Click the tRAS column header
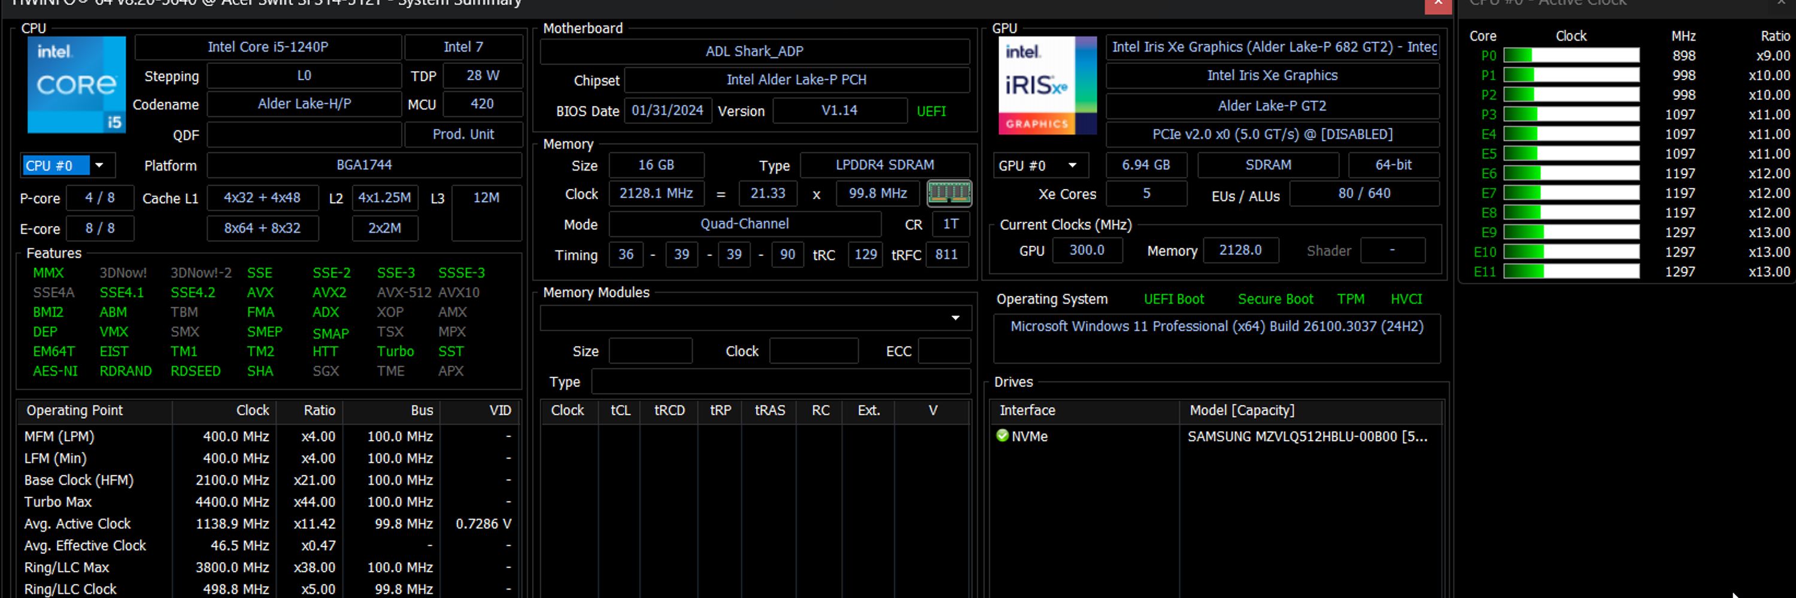The width and height of the screenshot is (1796, 598). tap(770, 411)
